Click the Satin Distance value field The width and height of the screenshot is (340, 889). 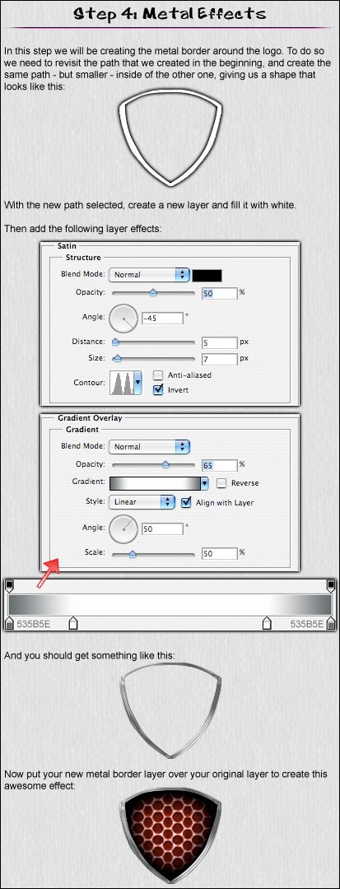(219, 342)
